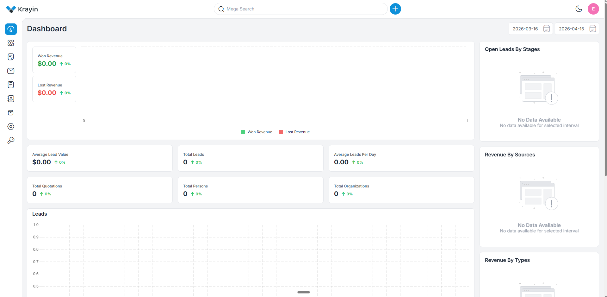The height and width of the screenshot is (297, 607).
Task: Click inside the Mega Search field
Action: coord(300,9)
